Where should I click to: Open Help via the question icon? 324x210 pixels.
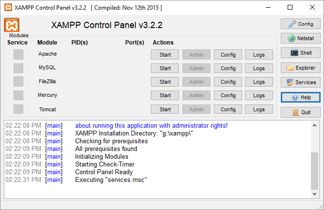point(300,97)
